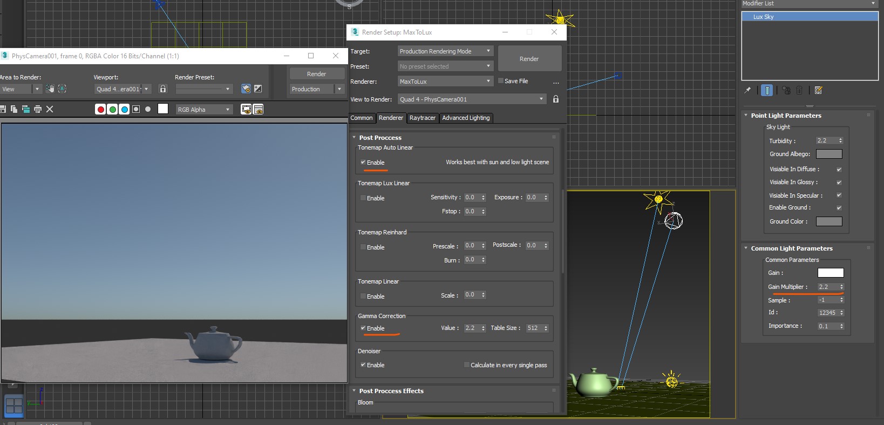Open Configure Modifier Sets icon

818,91
